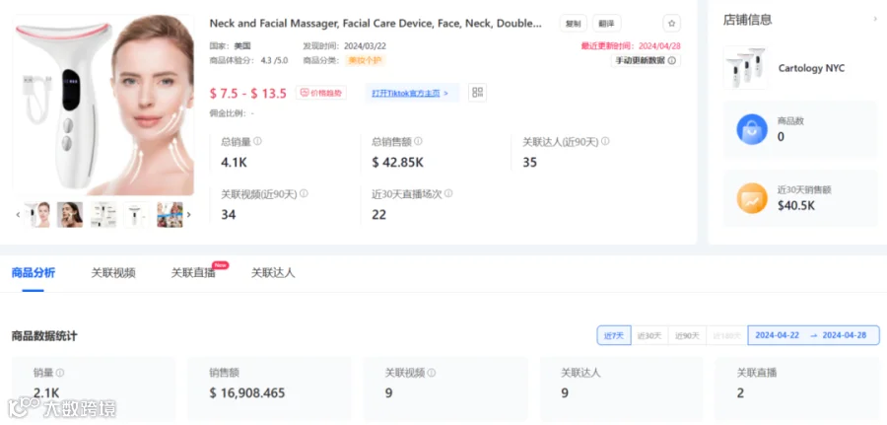The width and height of the screenshot is (887, 425).
Task: Show next product thumbnails arrow
Action: click(x=189, y=215)
